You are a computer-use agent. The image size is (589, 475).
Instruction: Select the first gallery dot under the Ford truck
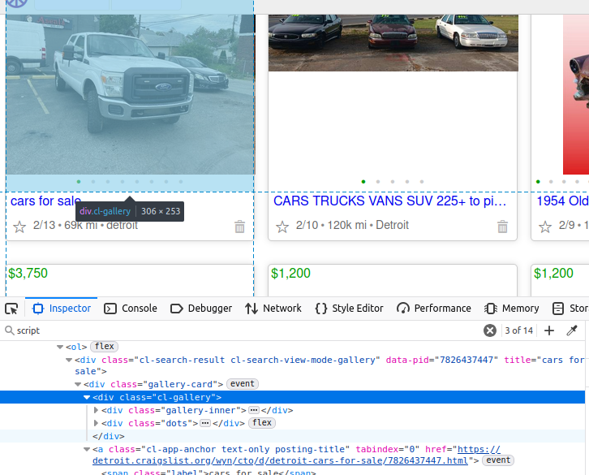point(79,182)
